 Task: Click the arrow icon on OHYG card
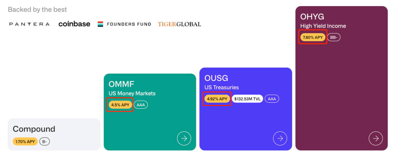point(376,139)
